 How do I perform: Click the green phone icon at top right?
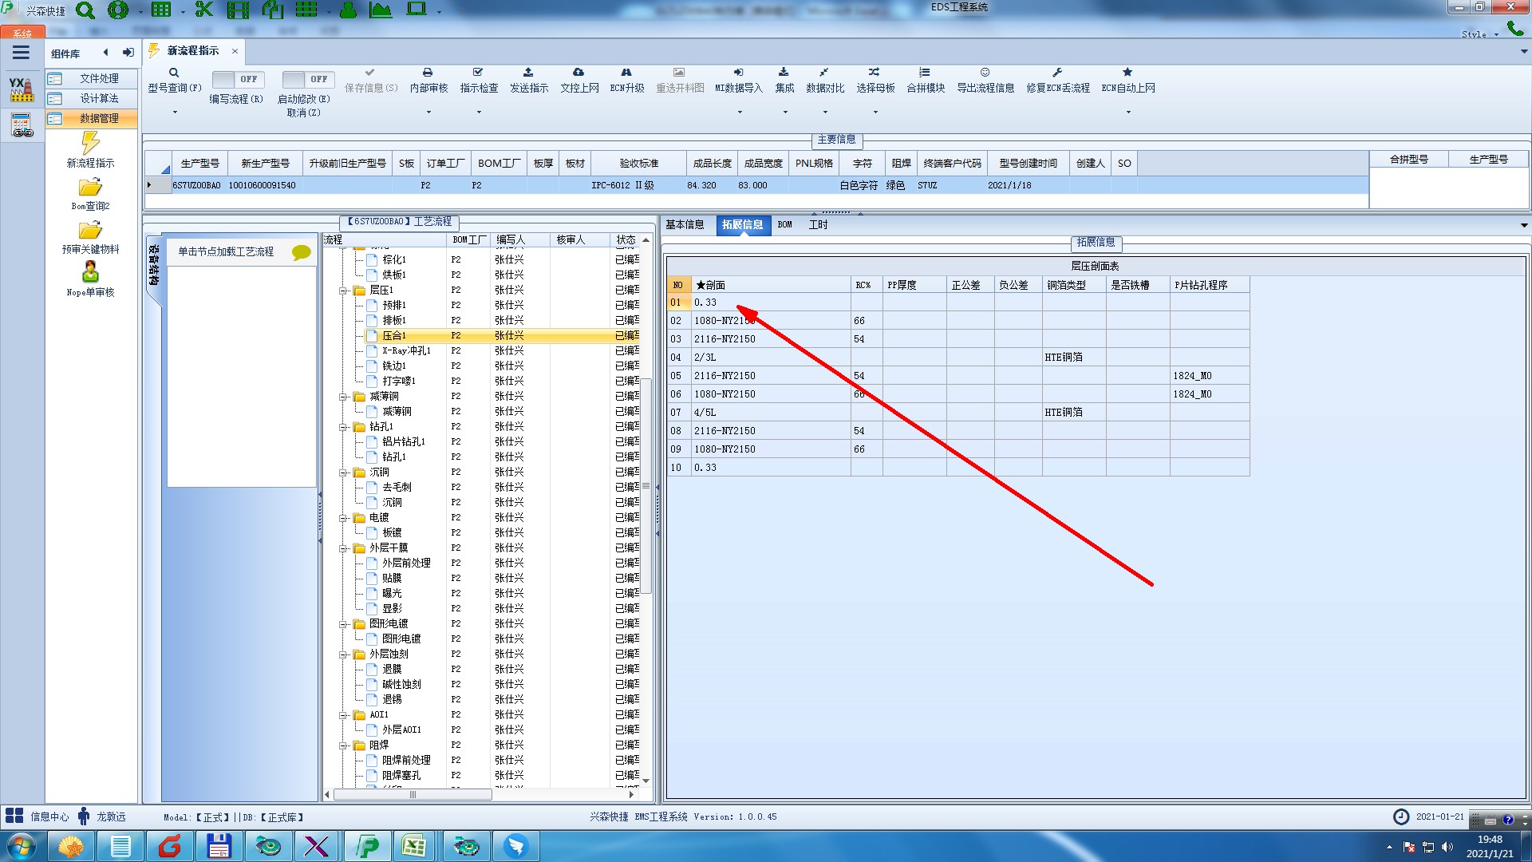click(1514, 29)
